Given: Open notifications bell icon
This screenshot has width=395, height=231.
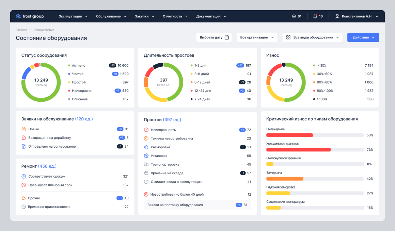Looking at the screenshot, I should (315, 16).
